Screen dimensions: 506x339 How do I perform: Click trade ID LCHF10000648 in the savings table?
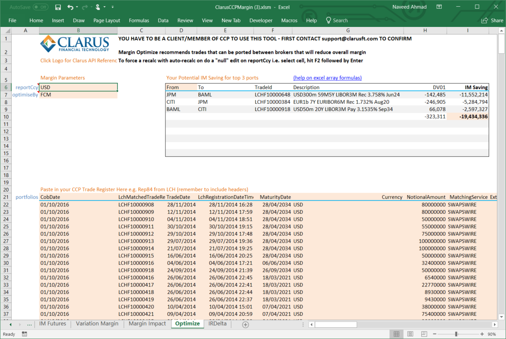point(272,95)
